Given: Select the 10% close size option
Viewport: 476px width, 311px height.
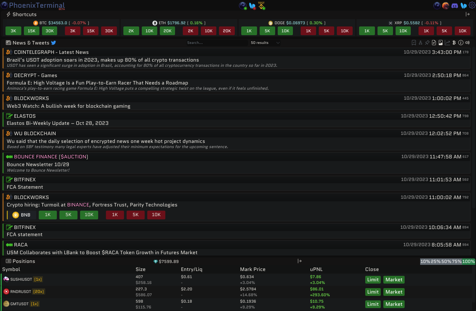Looking at the screenshot, I should (425, 262).
